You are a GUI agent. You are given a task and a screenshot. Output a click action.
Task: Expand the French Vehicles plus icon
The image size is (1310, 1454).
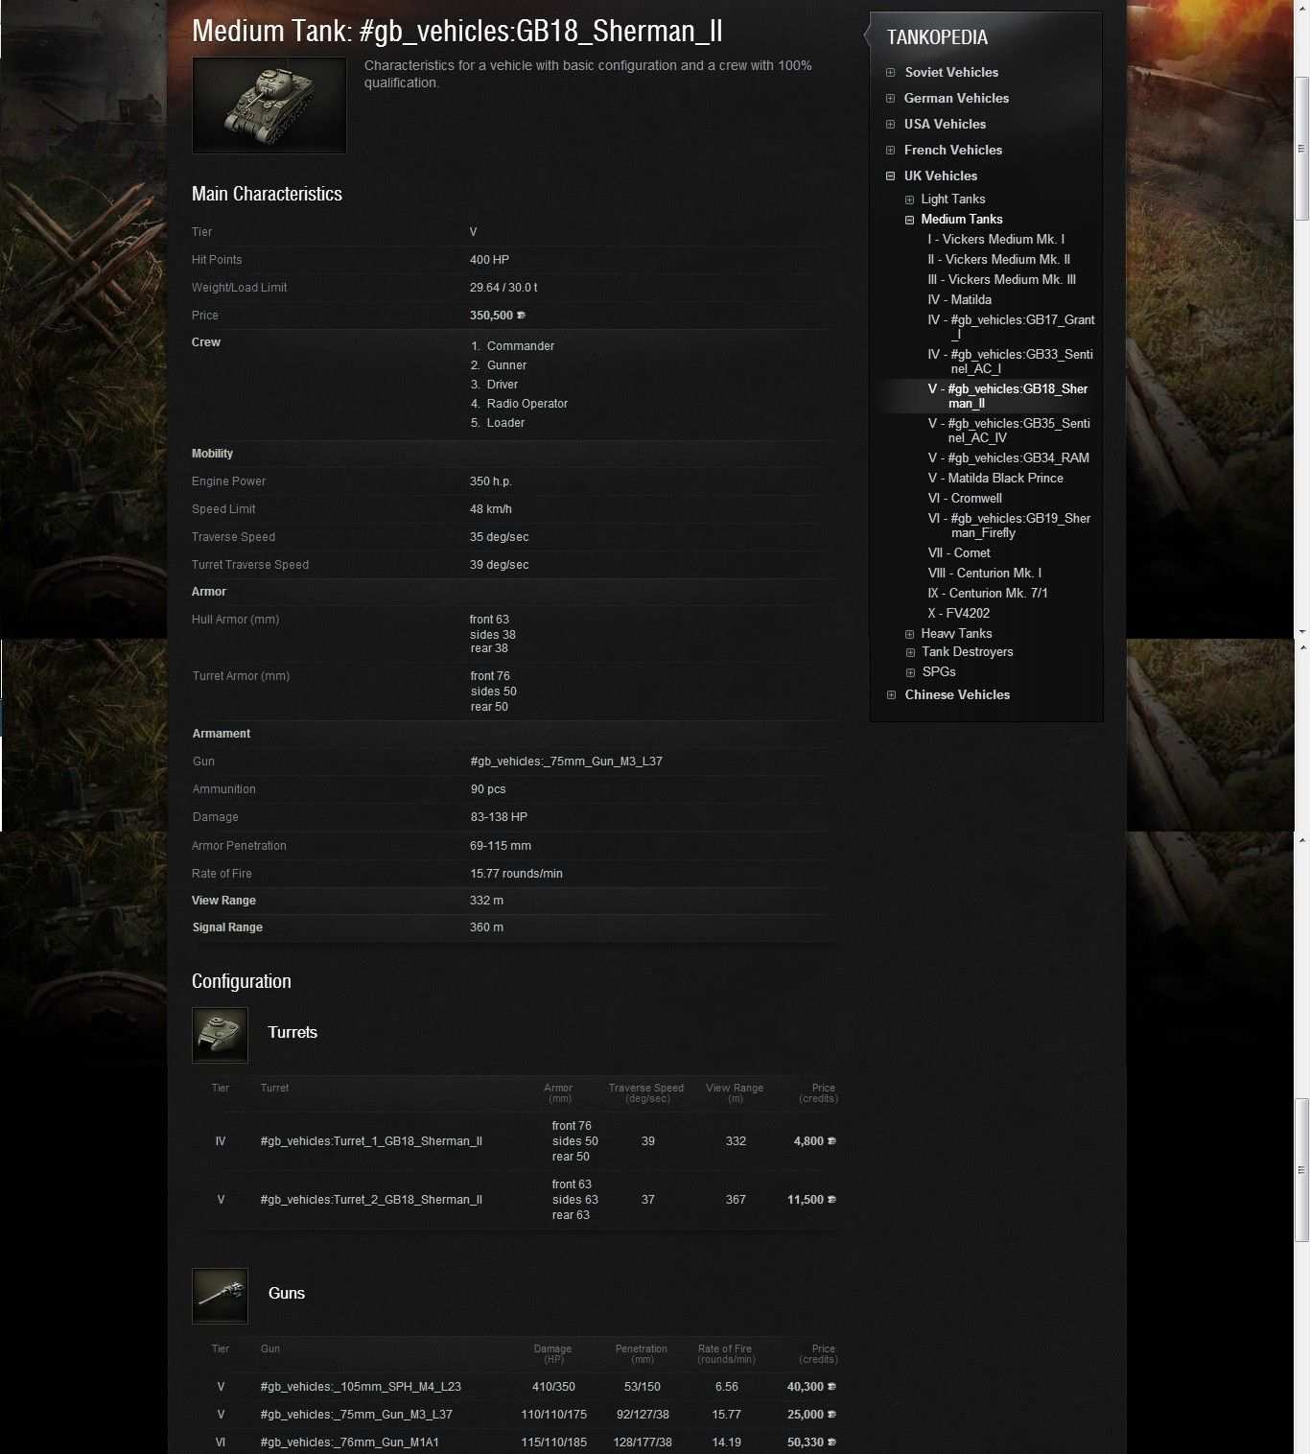(891, 151)
